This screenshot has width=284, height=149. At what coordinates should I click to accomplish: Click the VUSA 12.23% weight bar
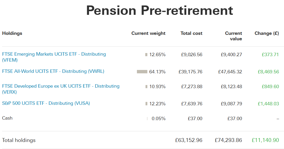tap(146, 104)
